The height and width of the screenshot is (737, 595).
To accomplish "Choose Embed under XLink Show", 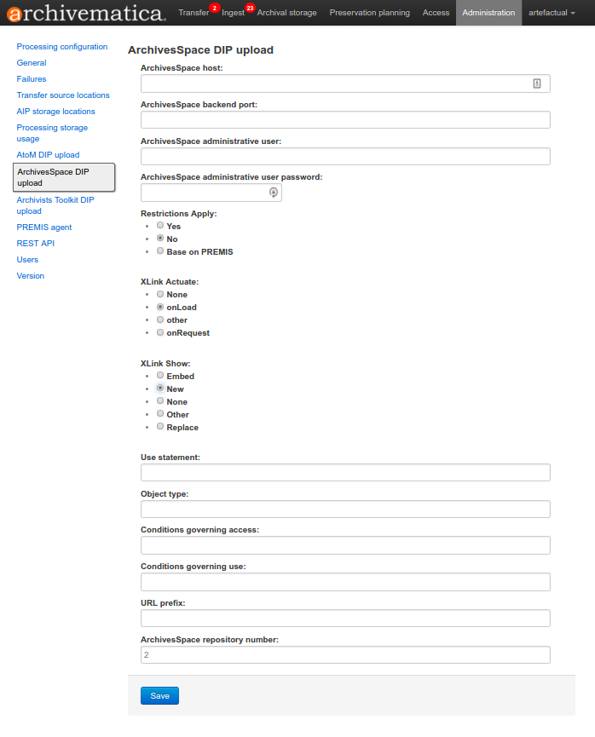I will point(160,376).
